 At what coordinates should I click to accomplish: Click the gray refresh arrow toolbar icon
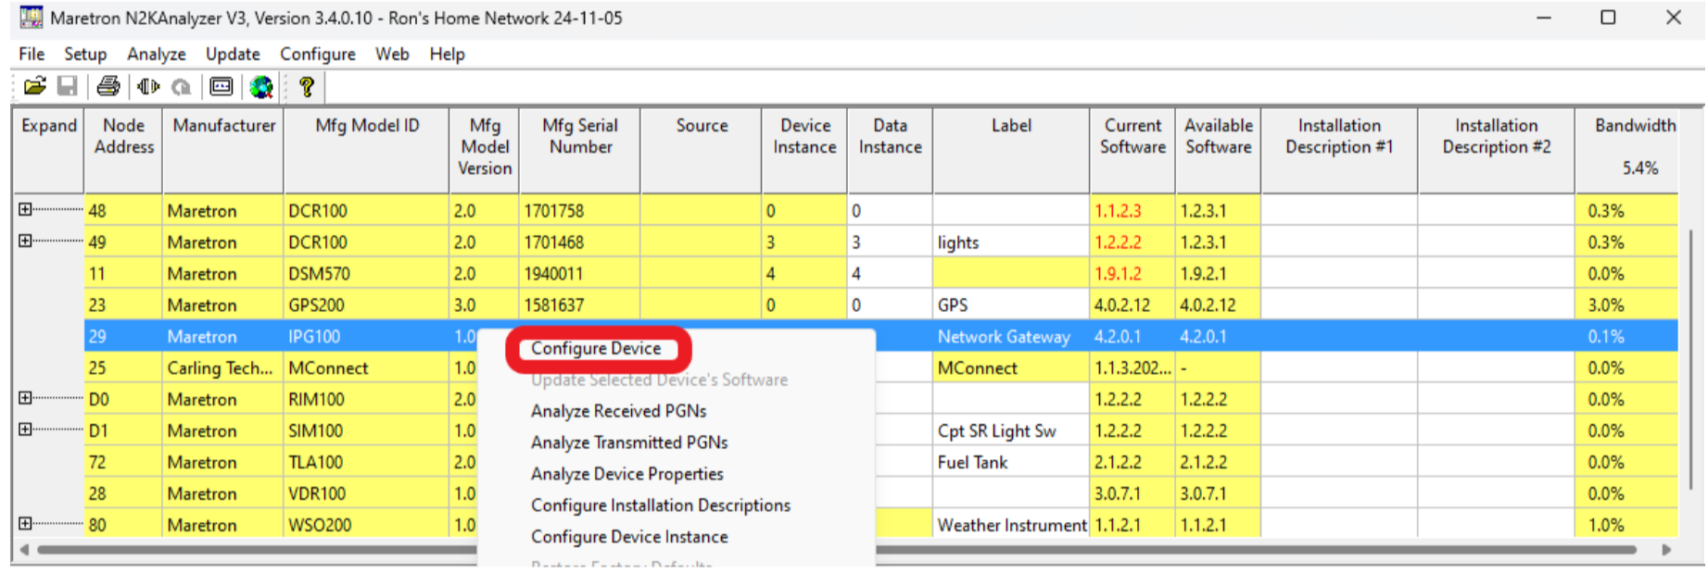(182, 87)
